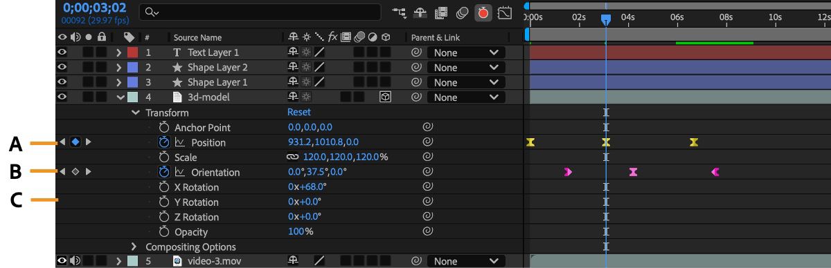Screen dimensions: 831x268
Task: Toggle Position property stopwatch
Action: point(164,142)
